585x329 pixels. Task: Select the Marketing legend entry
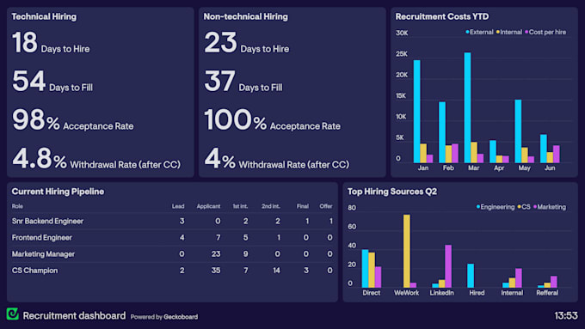coord(550,207)
